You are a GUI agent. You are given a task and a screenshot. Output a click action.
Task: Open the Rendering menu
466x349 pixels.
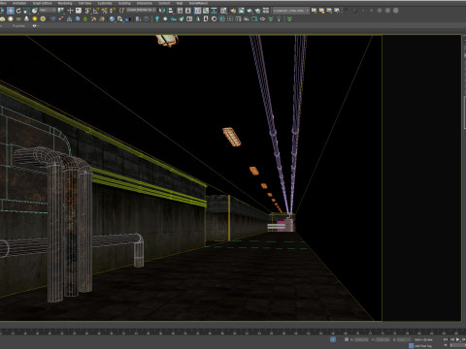click(x=65, y=3)
